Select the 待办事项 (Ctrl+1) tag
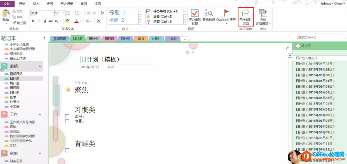This screenshot has height=164, width=347. pyautogui.click(x=165, y=11)
